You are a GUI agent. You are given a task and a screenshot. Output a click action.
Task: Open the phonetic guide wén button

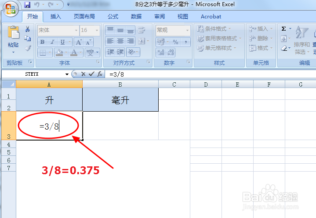point(90,53)
